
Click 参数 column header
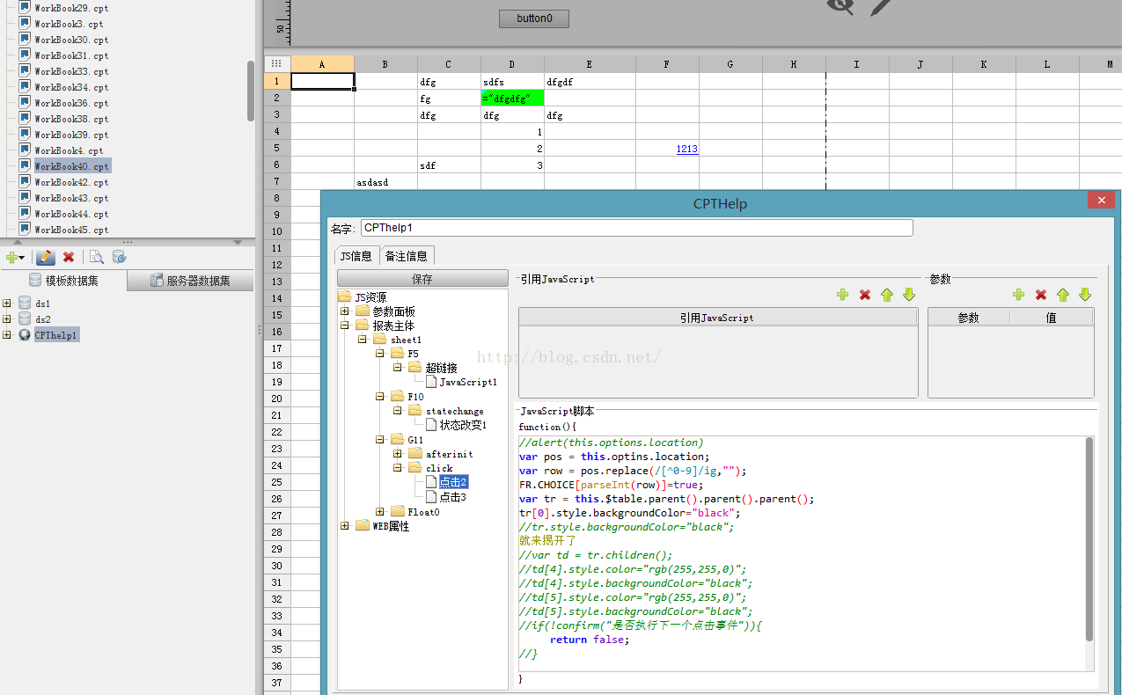coord(969,318)
